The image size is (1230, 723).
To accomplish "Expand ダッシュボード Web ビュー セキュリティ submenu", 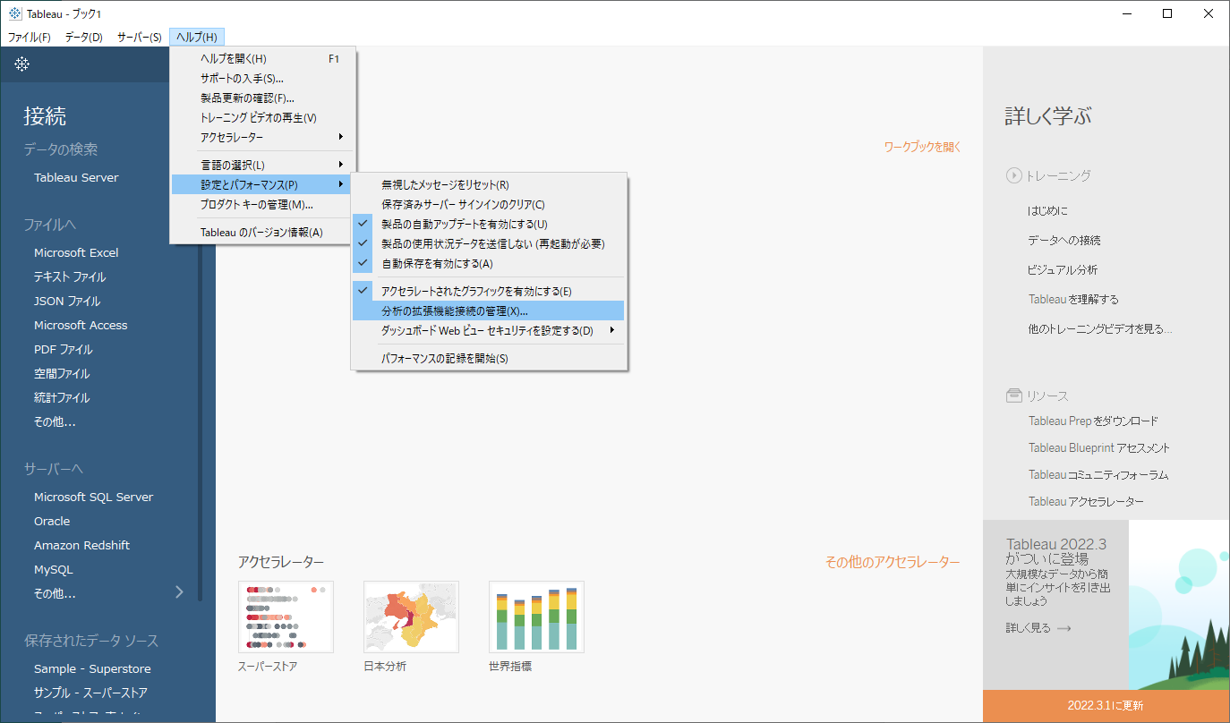I will (487, 330).
